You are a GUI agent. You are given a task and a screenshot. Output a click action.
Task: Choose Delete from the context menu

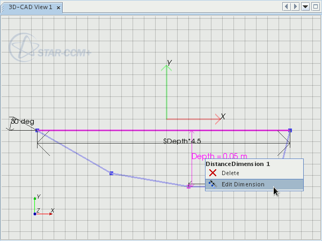(x=254, y=173)
